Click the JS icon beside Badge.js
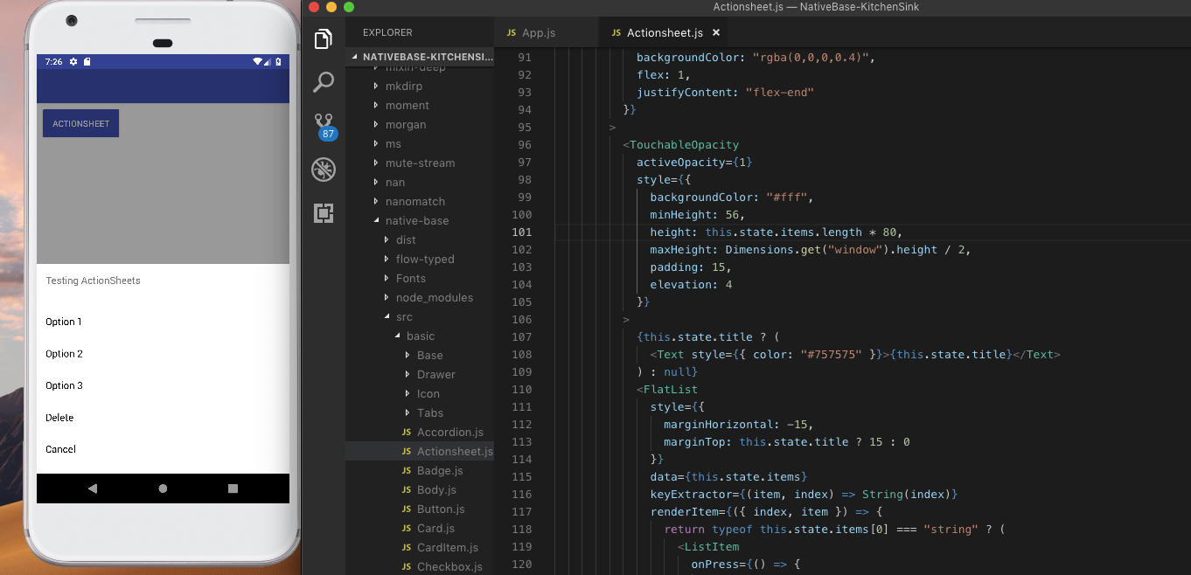Screen dimensions: 1191x575 pyautogui.click(x=406, y=471)
